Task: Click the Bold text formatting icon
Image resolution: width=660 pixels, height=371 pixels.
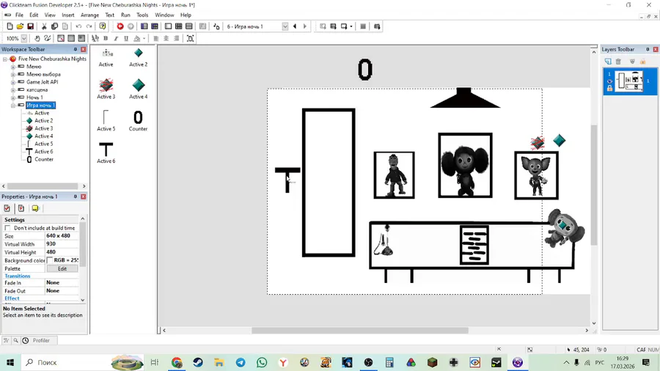Action: (106, 38)
